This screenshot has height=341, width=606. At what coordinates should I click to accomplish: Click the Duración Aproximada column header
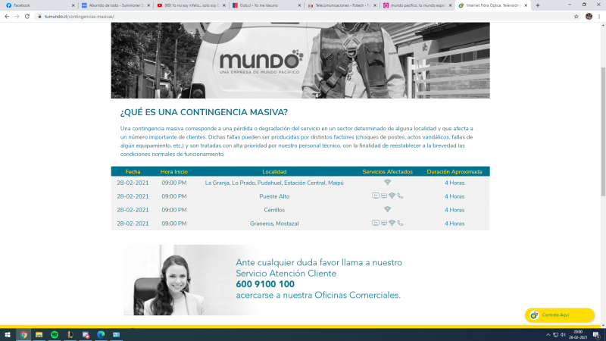coord(454,172)
